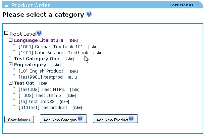Click help icon on Add New Product button
This screenshot has height=136, width=206.
click(x=131, y=119)
